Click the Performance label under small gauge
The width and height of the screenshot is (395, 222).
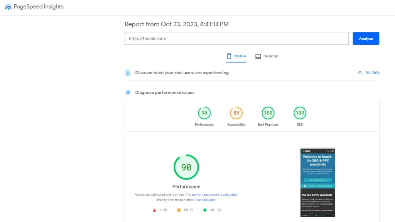click(204, 124)
